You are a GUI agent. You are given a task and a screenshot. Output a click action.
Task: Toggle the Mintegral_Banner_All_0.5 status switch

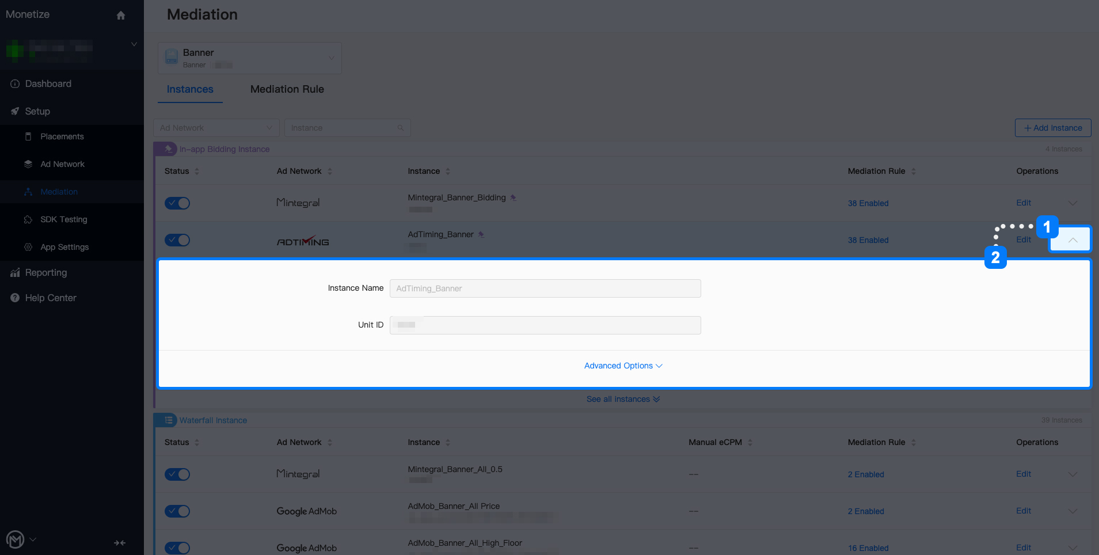[177, 474]
